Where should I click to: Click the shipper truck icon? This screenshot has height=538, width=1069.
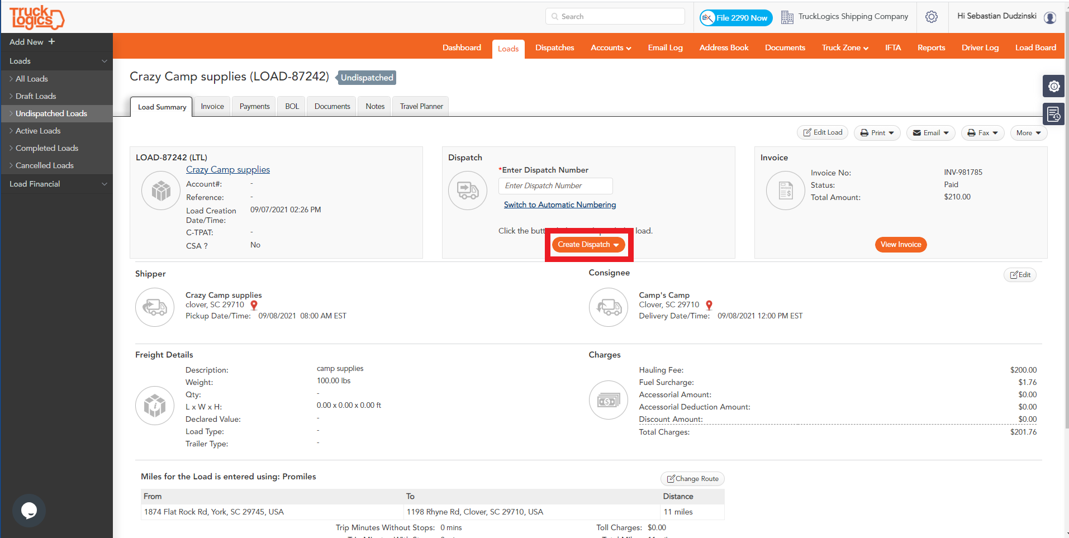click(x=155, y=307)
